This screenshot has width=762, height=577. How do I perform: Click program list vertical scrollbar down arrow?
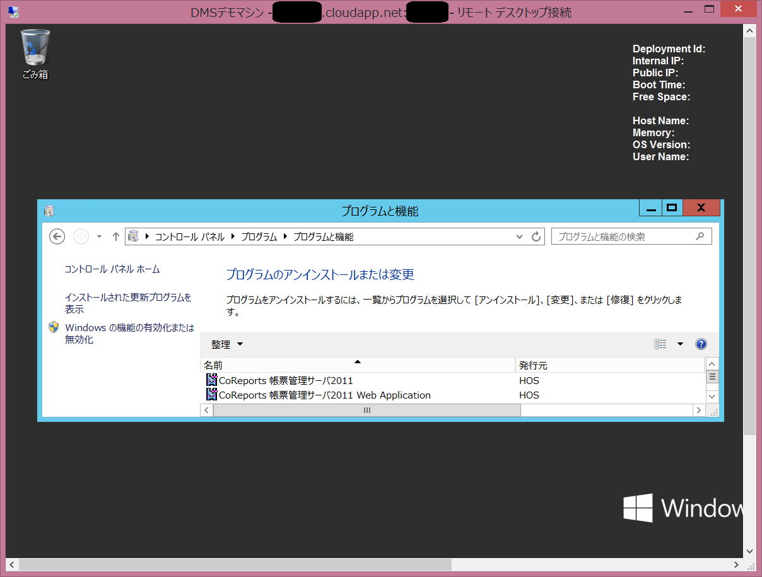click(x=712, y=397)
